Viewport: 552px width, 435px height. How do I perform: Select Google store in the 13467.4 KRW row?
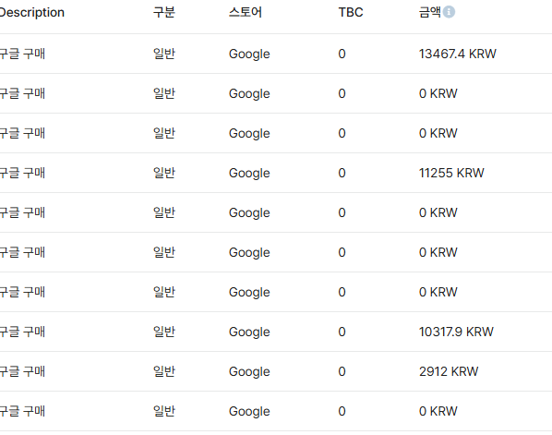[x=249, y=54]
